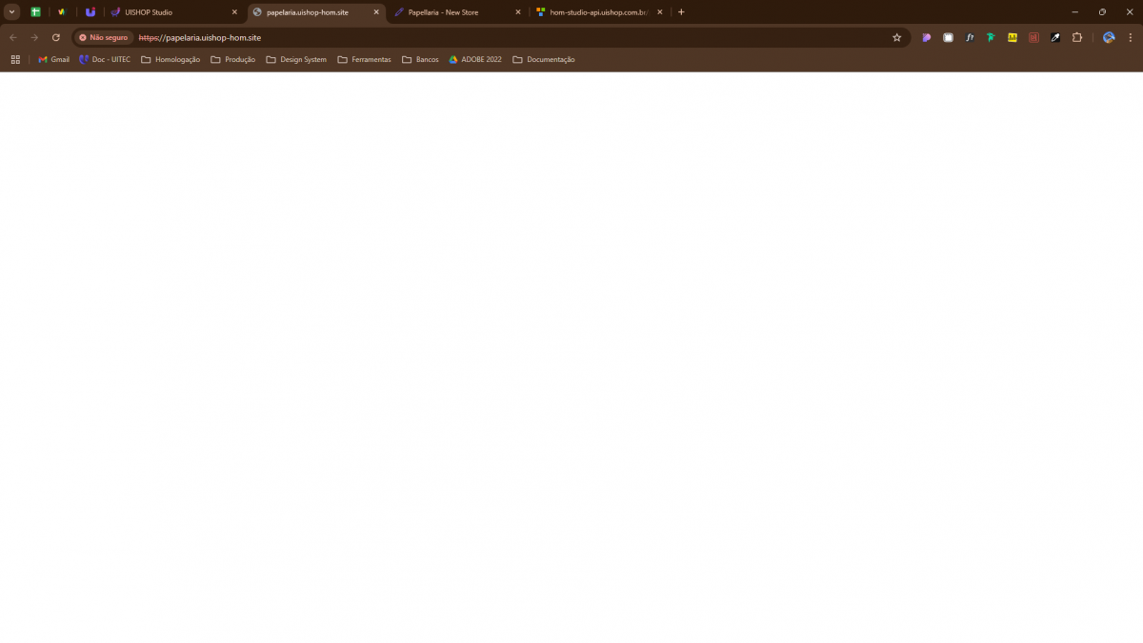This screenshot has height=643, width=1143.
Task: Click the fonts 'f?' extension icon
Action: 970,37
